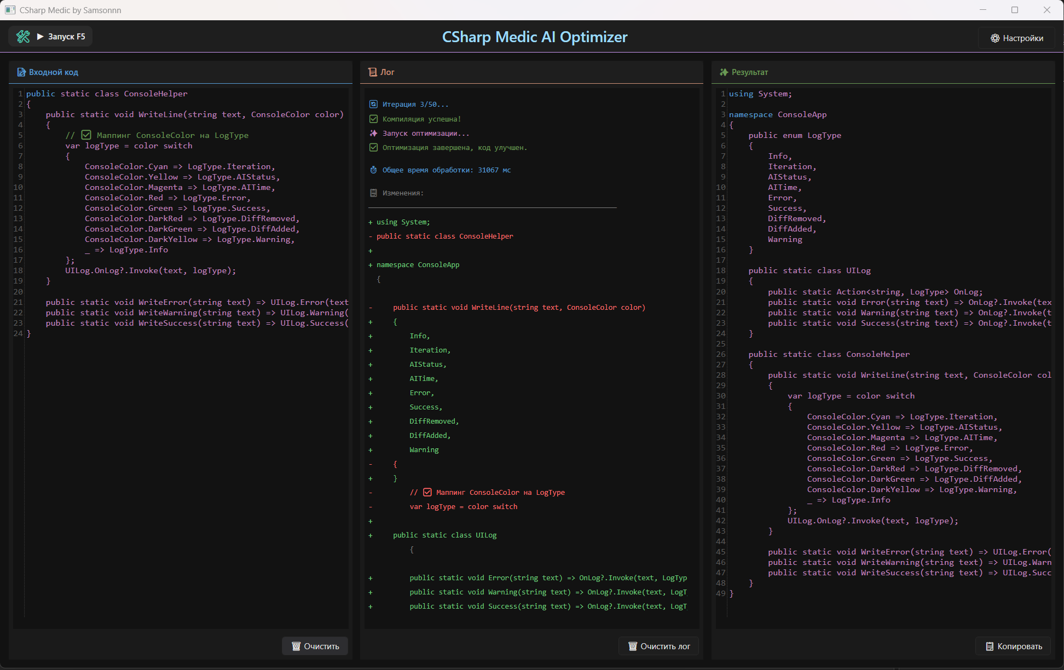Click the Изменения list icon in log
This screenshot has width=1064, height=670.
tap(373, 193)
